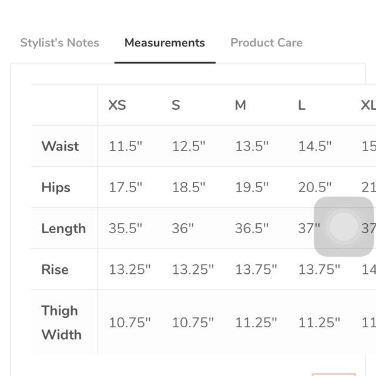Select the S length value 36"
376x376 pixels.
[x=183, y=229]
